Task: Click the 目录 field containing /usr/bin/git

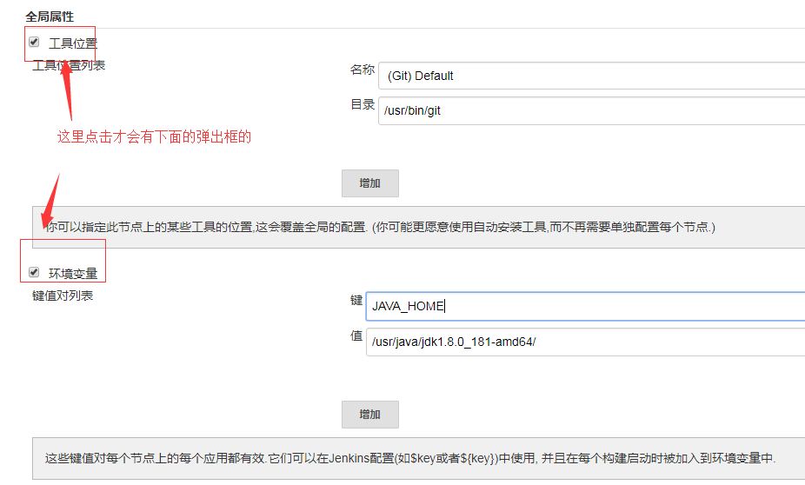Action: (x=591, y=110)
